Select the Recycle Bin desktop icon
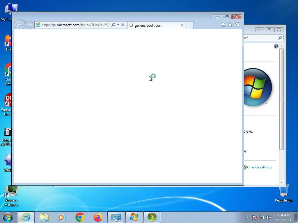 point(283,193)
